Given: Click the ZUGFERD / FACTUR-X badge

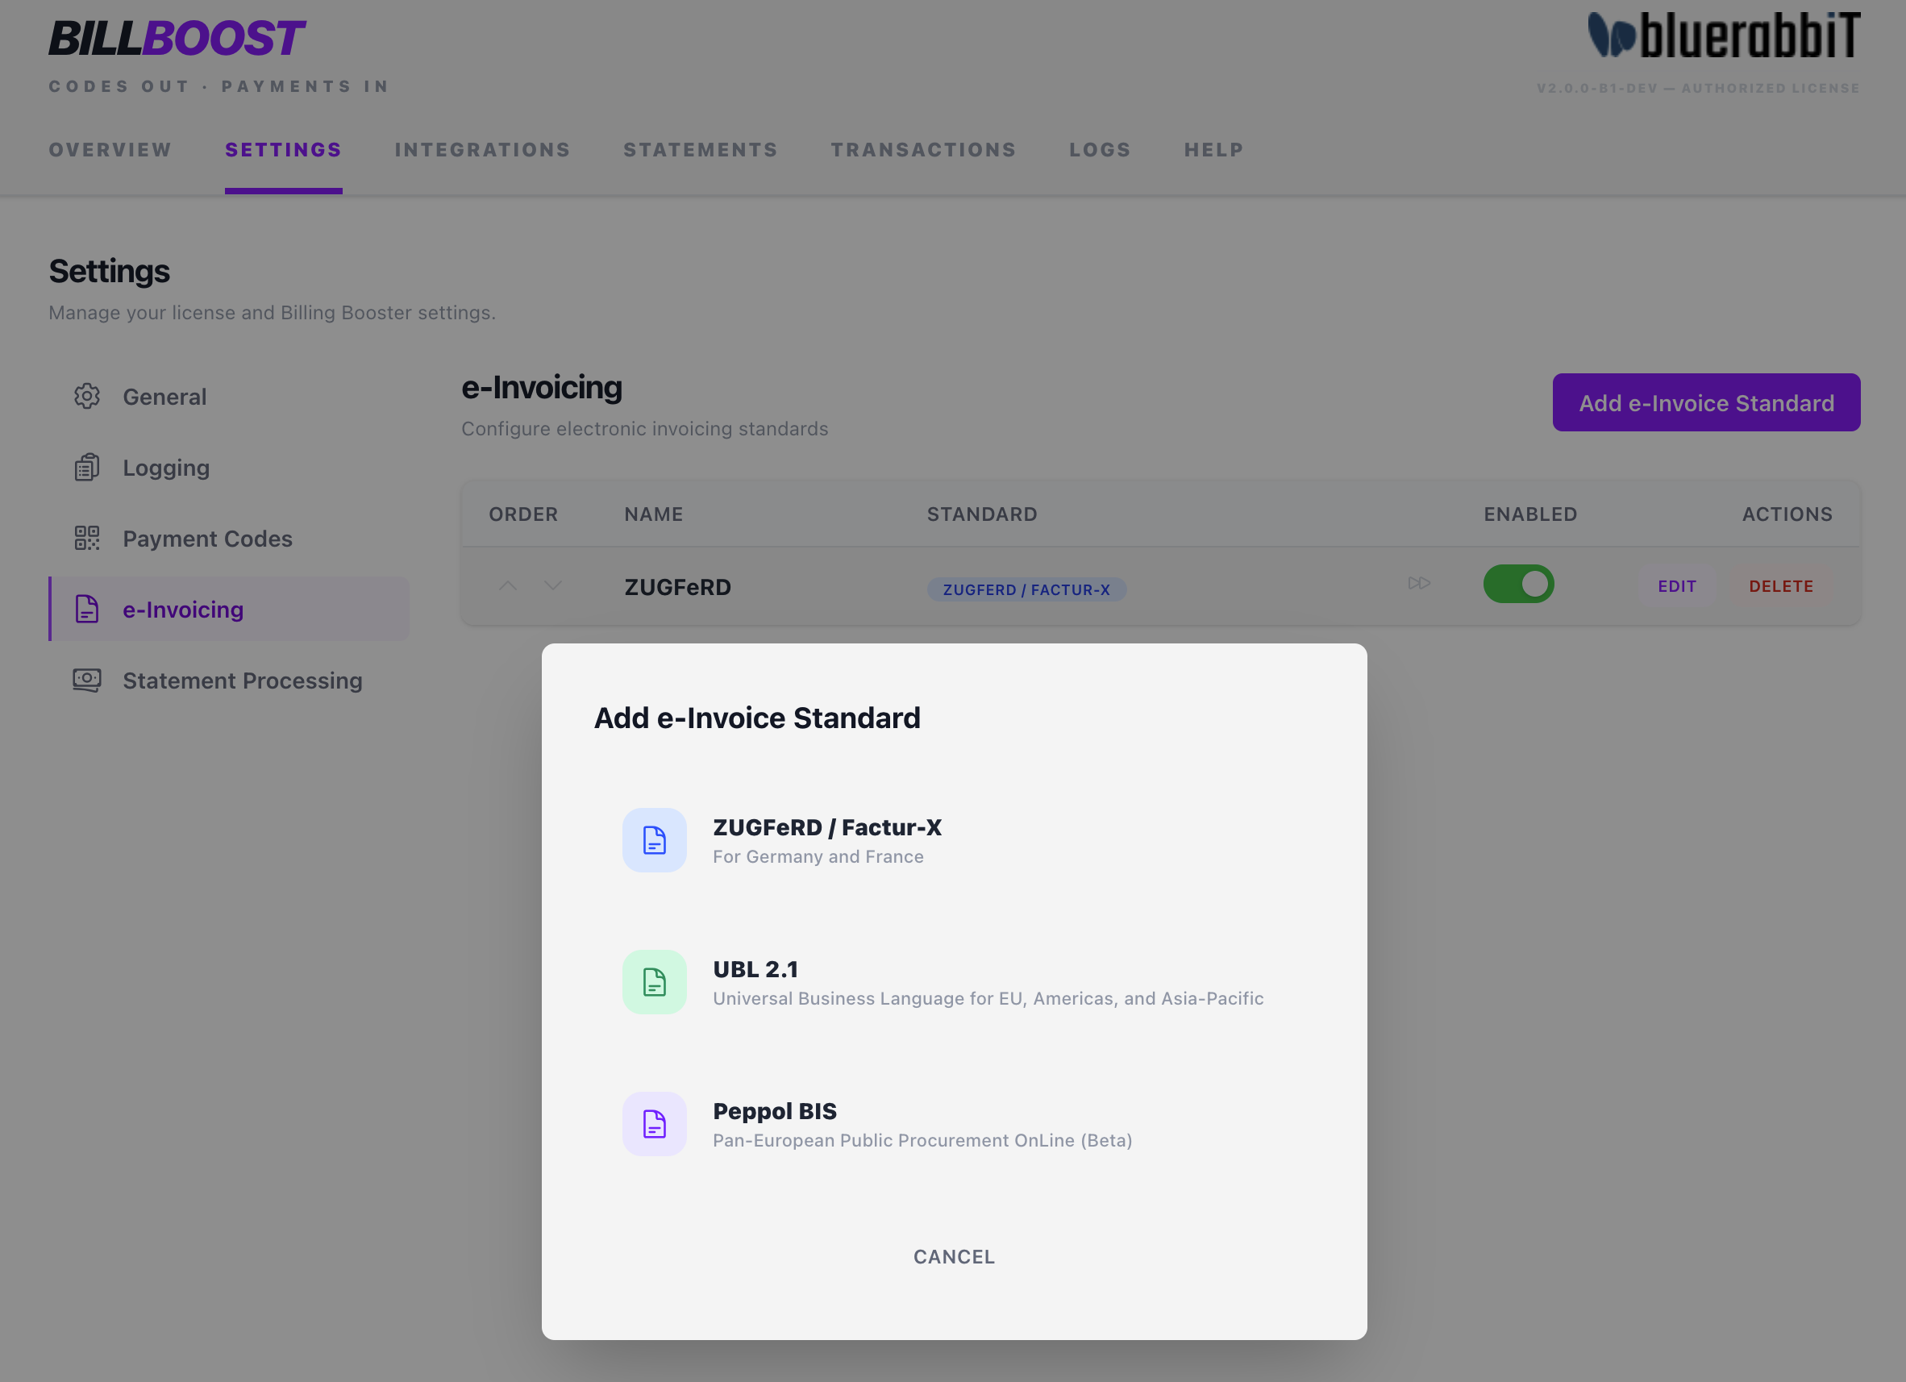Looking at the screenshot, I should 1026,589.
